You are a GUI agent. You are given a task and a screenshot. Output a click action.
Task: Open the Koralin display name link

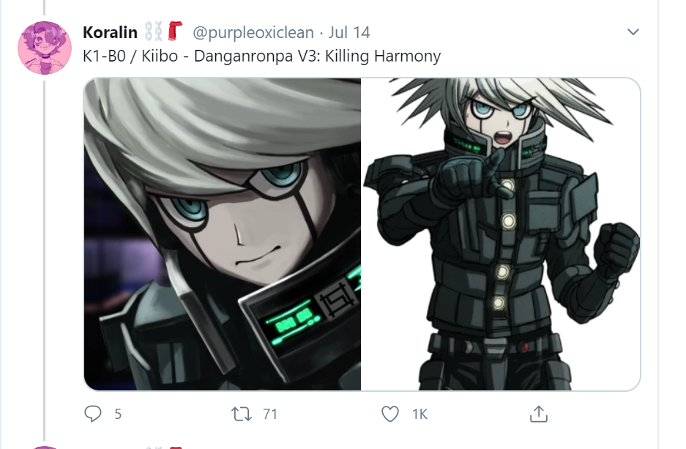pos(110,32)
